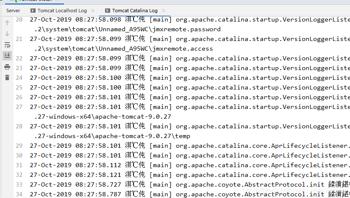350x198 pixels.
Task: Click line 21 VersionLoggerListener entry
Action: [x=190, y=39]
